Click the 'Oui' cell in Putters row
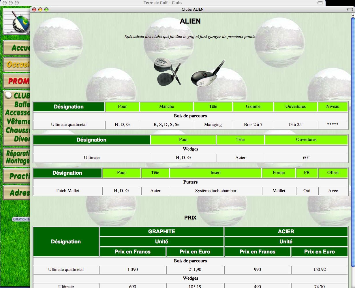 click(x=307, y=191)
